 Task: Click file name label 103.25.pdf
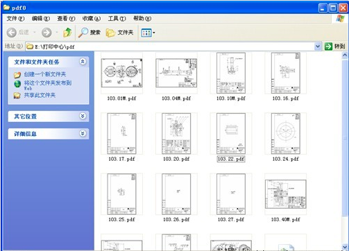121,220
